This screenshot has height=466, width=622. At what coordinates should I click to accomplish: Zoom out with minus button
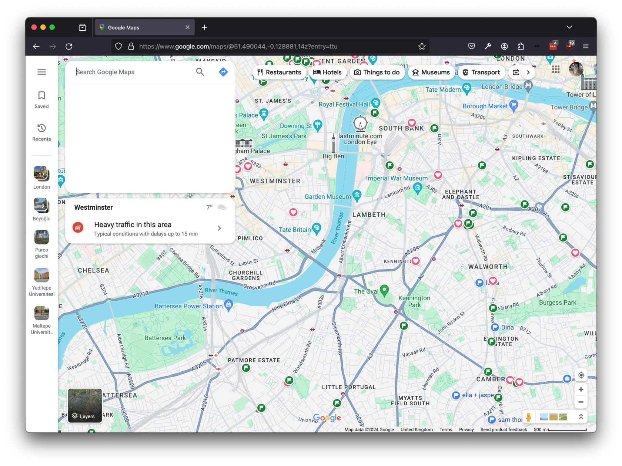(581, 402)
